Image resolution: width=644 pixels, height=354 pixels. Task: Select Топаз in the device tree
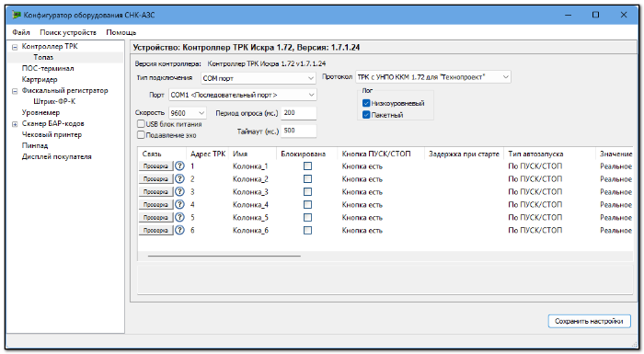coord(43,57)
